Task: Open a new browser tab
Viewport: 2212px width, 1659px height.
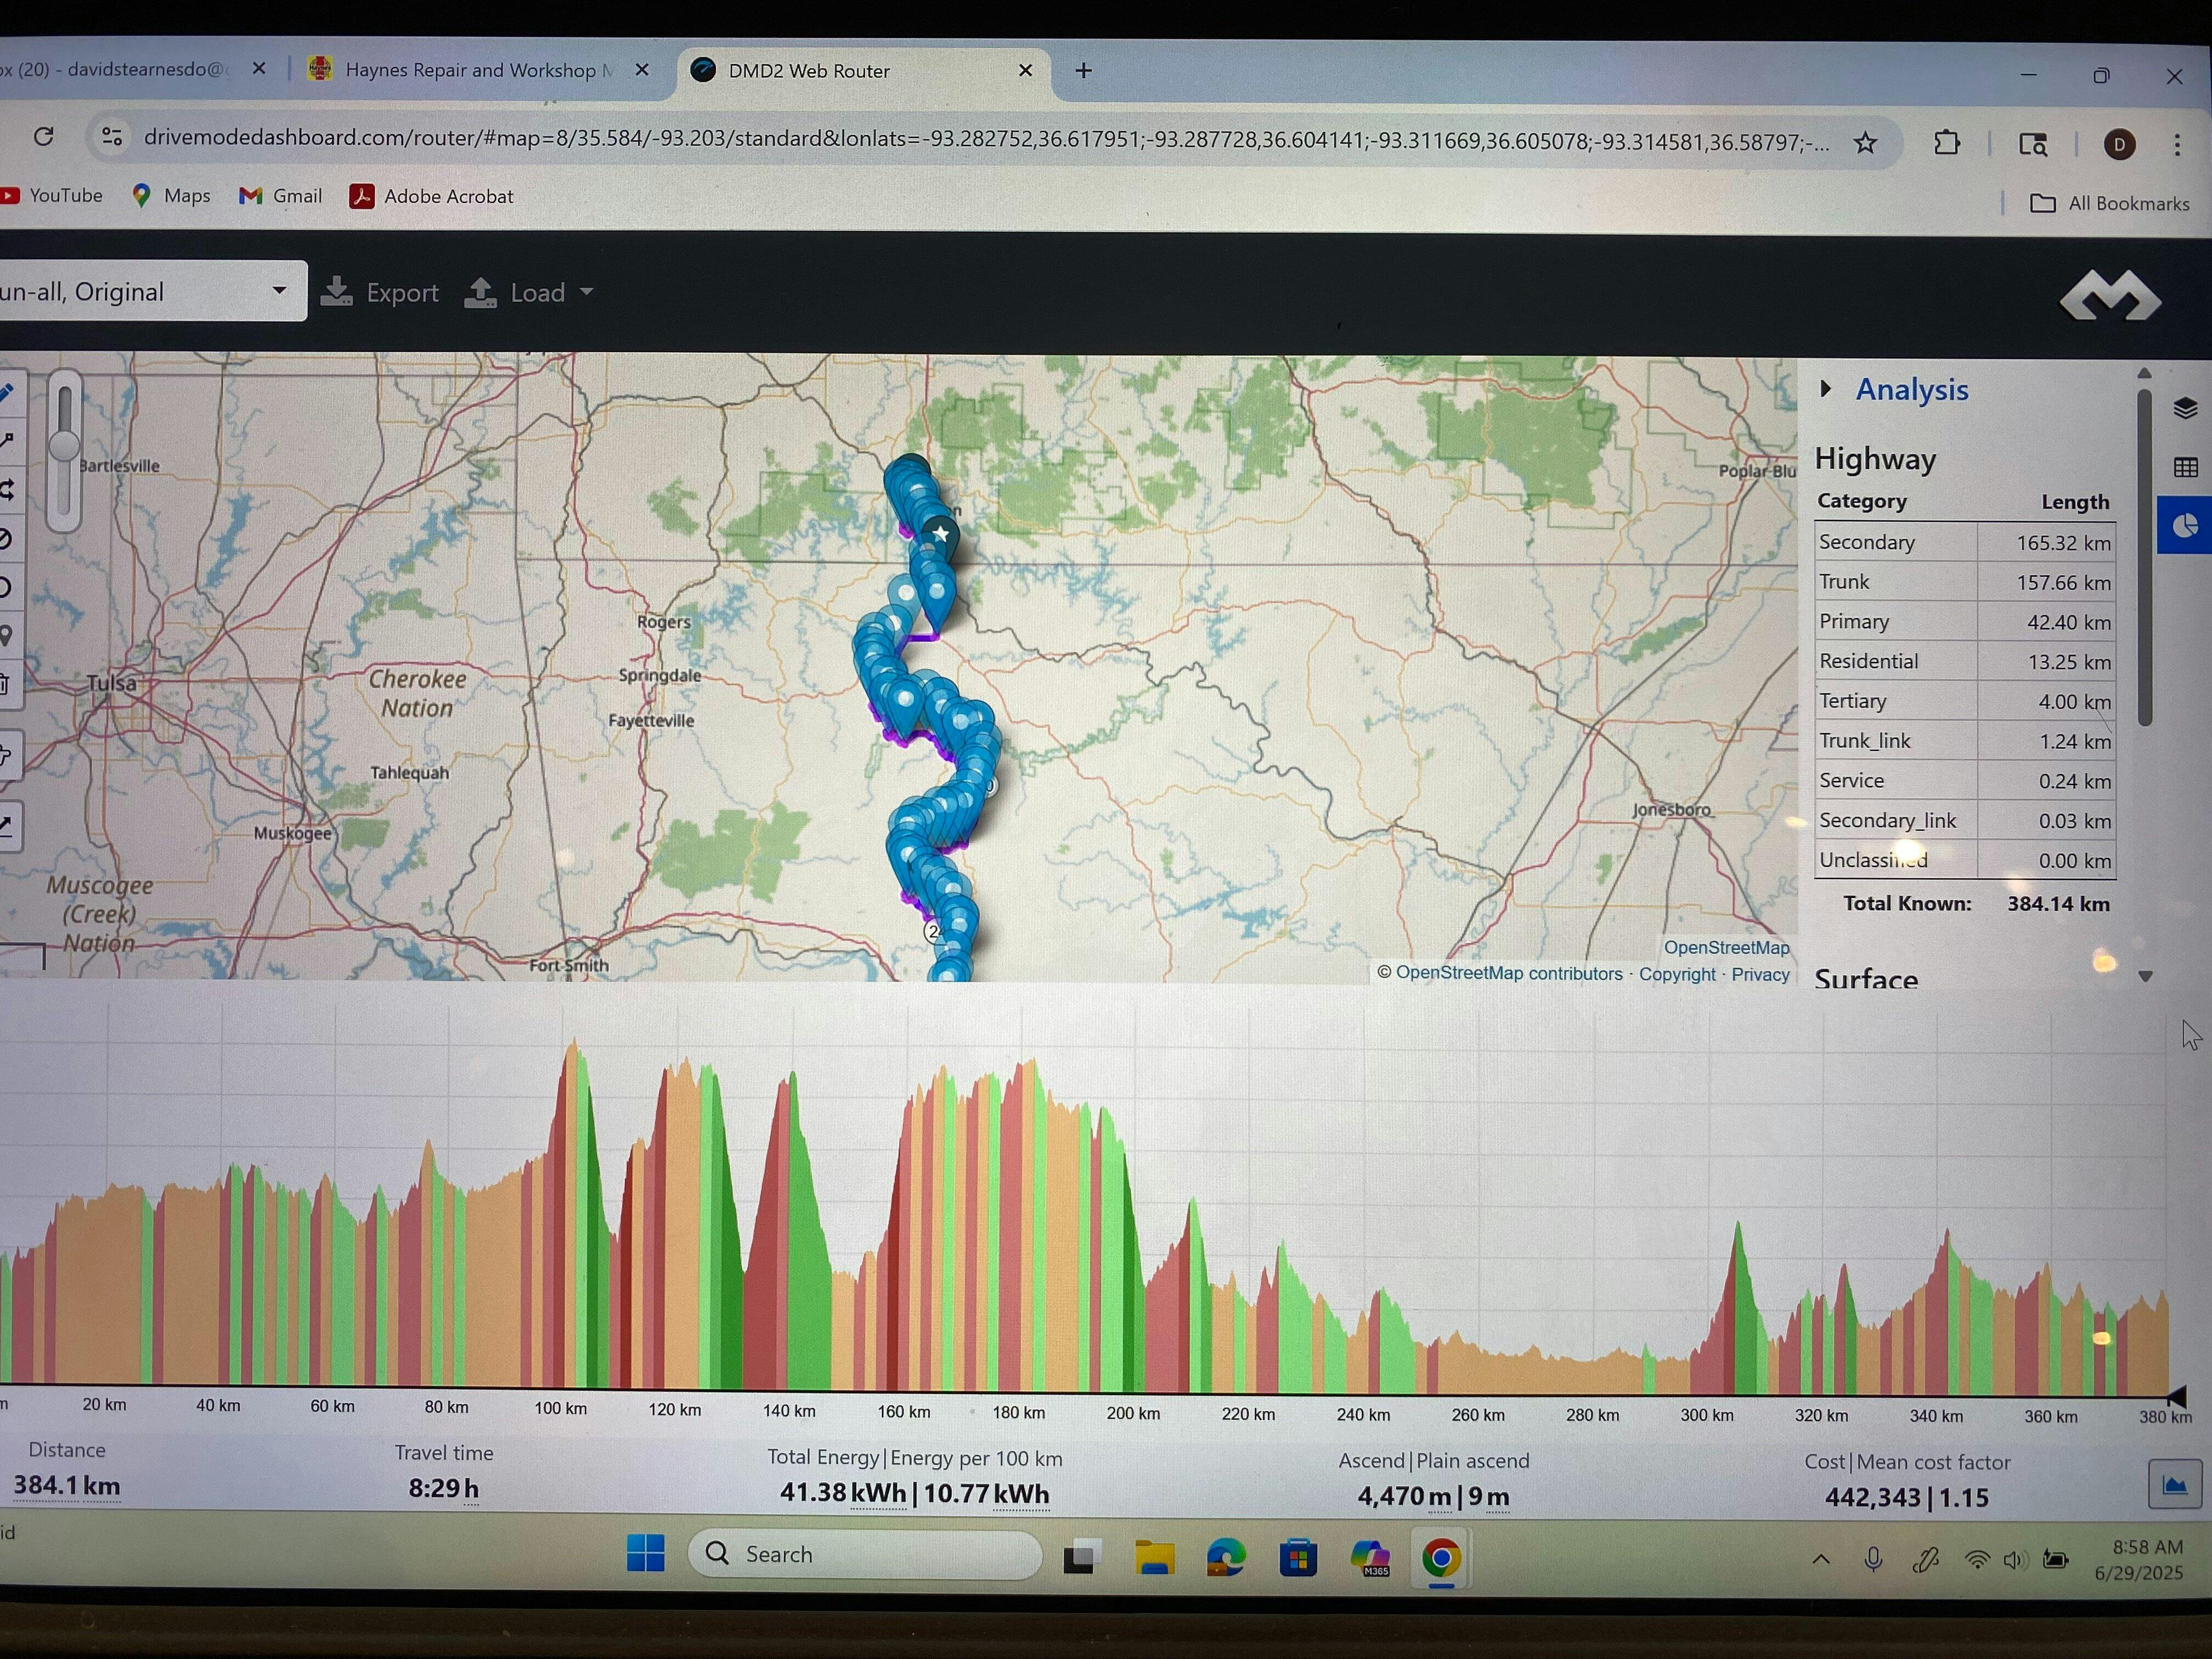Action: (x=1083, y=71)
